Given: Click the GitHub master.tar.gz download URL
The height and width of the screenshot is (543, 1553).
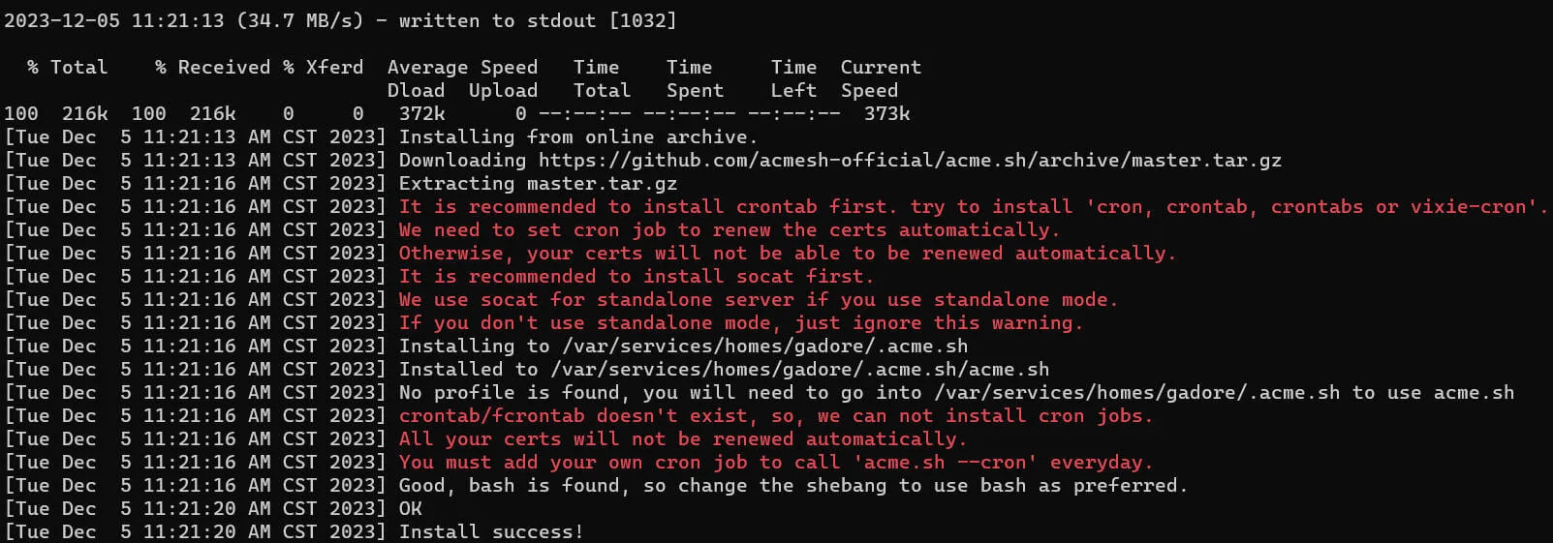Looking at the screenshot, I should (x=909, y=160).
